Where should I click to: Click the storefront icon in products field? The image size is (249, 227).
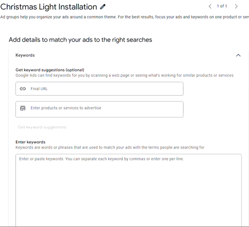[23, 108]
